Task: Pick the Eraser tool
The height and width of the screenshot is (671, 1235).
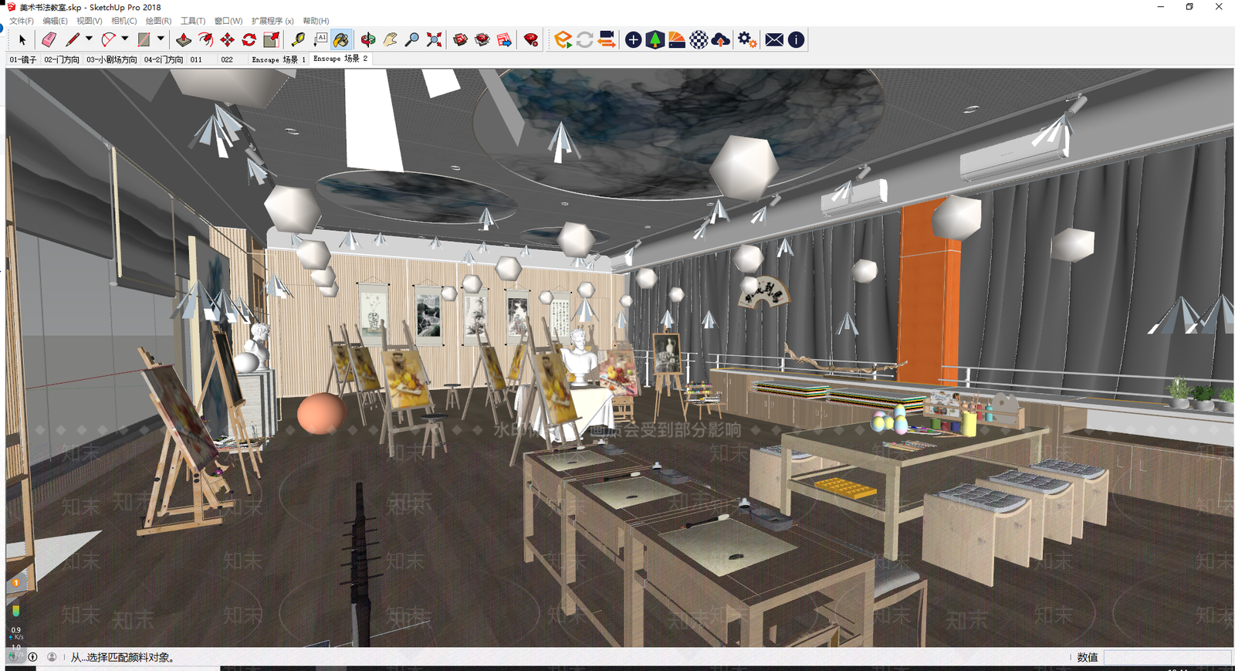Action: [49, 39]
